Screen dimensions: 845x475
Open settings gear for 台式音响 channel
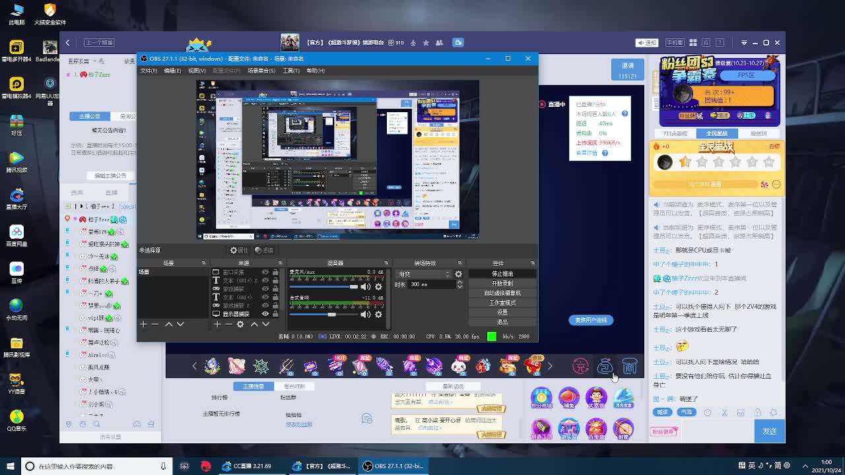378,315
